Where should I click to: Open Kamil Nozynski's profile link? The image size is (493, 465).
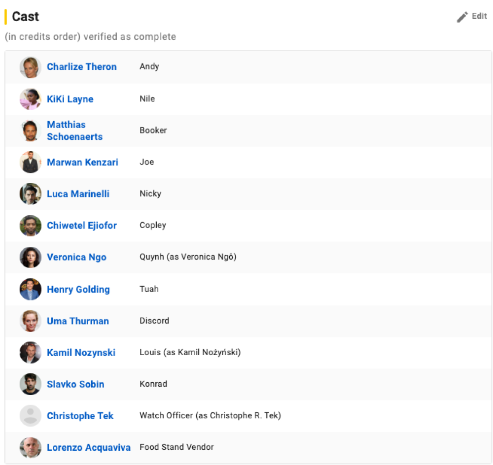81,353
